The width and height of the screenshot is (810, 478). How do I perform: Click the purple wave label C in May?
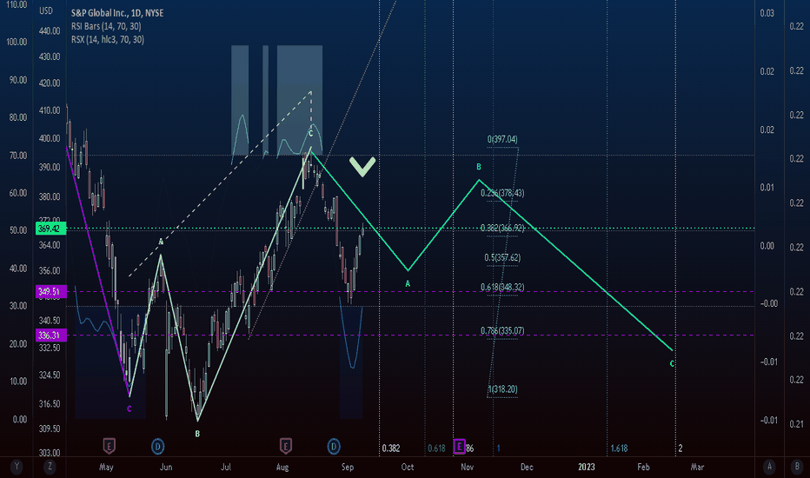pyautogui.click(x=129, y=408)
